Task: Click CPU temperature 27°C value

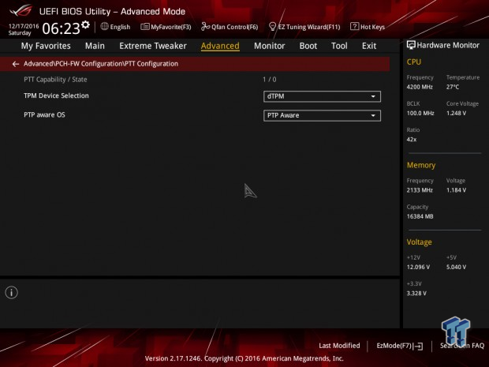Action: click(x=453, y=87)
